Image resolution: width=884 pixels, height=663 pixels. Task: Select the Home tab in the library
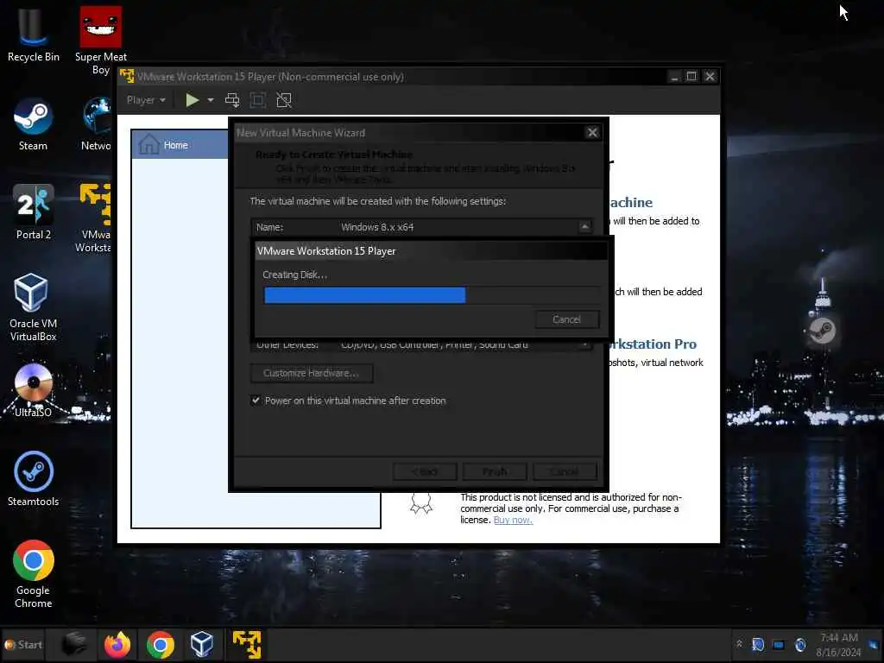[180, 145]
